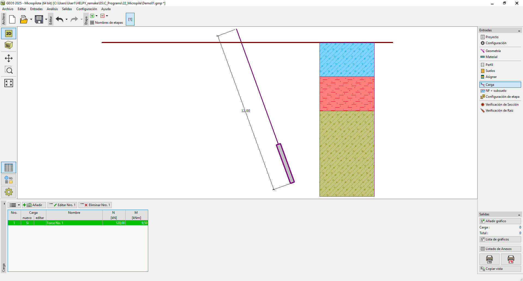Screen dimensions: 523x281
Task: Click the fit-to-window extents icon
Action: (9, 83)
